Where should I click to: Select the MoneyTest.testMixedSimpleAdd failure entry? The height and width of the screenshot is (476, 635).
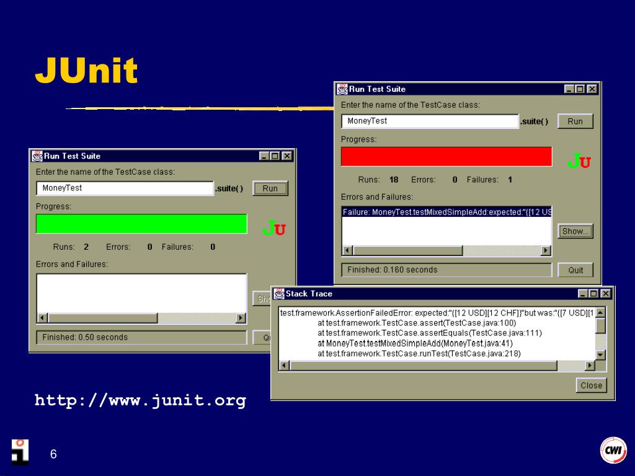[x=446, y=212]
